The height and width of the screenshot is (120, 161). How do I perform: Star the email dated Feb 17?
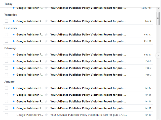coord(46,55)
